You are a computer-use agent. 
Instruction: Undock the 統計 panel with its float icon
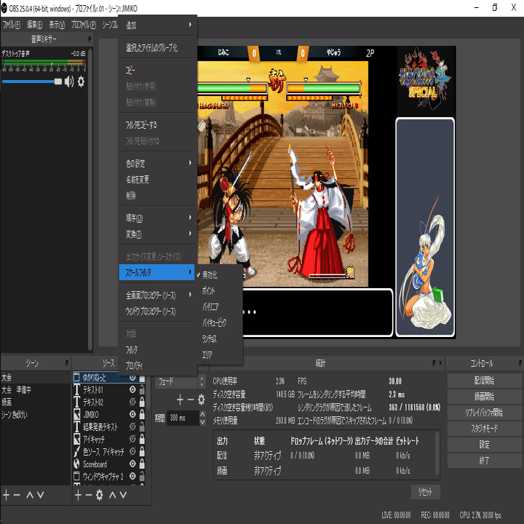pyautogui.click(x=434, y=362)
